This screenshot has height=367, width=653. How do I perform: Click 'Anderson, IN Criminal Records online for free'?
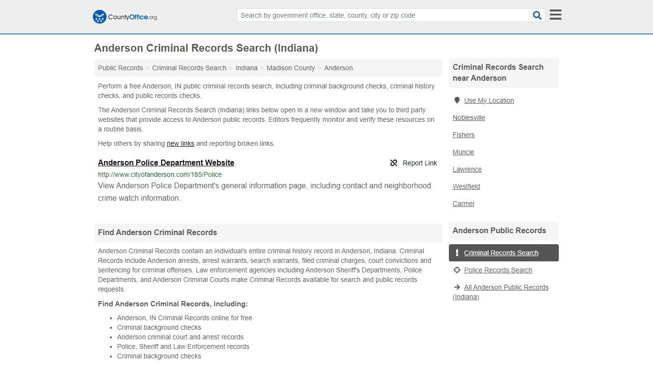(x=185, y=318)
